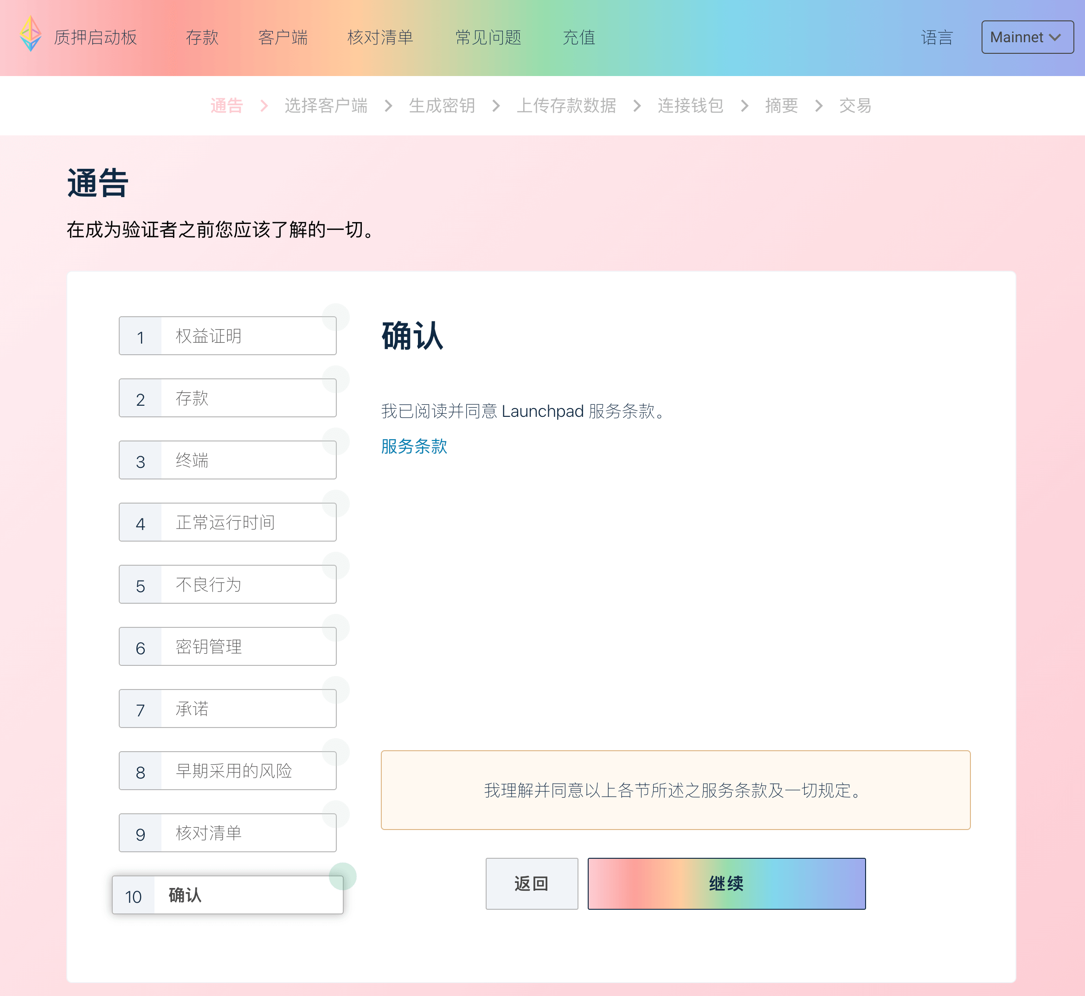This screenshot has width=1085, height=996.
Task: Select the 上传存款数据 breadcrumb step
Action: [566, 105]
